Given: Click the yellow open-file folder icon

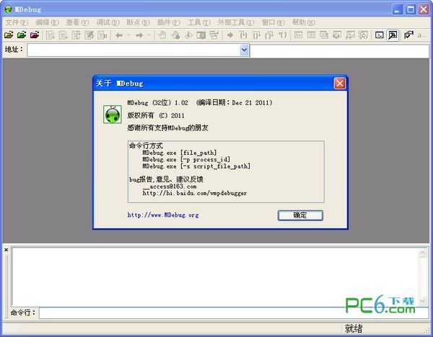Looking at the screenshot, I should tap(9, 35).
